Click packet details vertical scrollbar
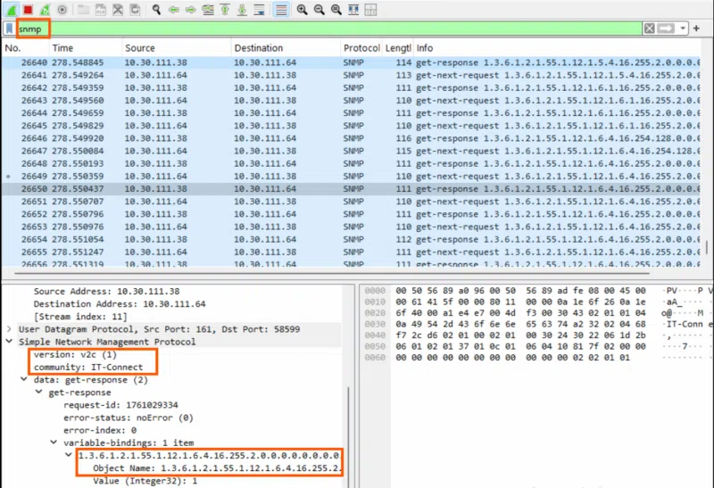This screenshot has height=488, width=714. (348, 437)
